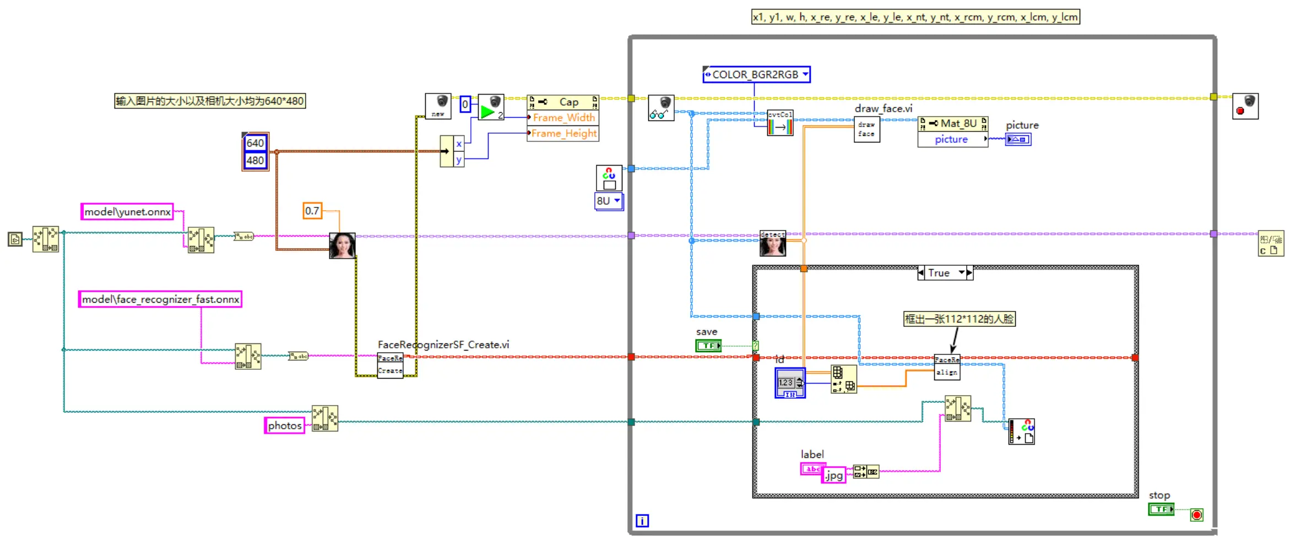The height and width of the screenshot is (542, 1301).
Task: Click the unbundle x y node
Action: click(x=452, y=151)
